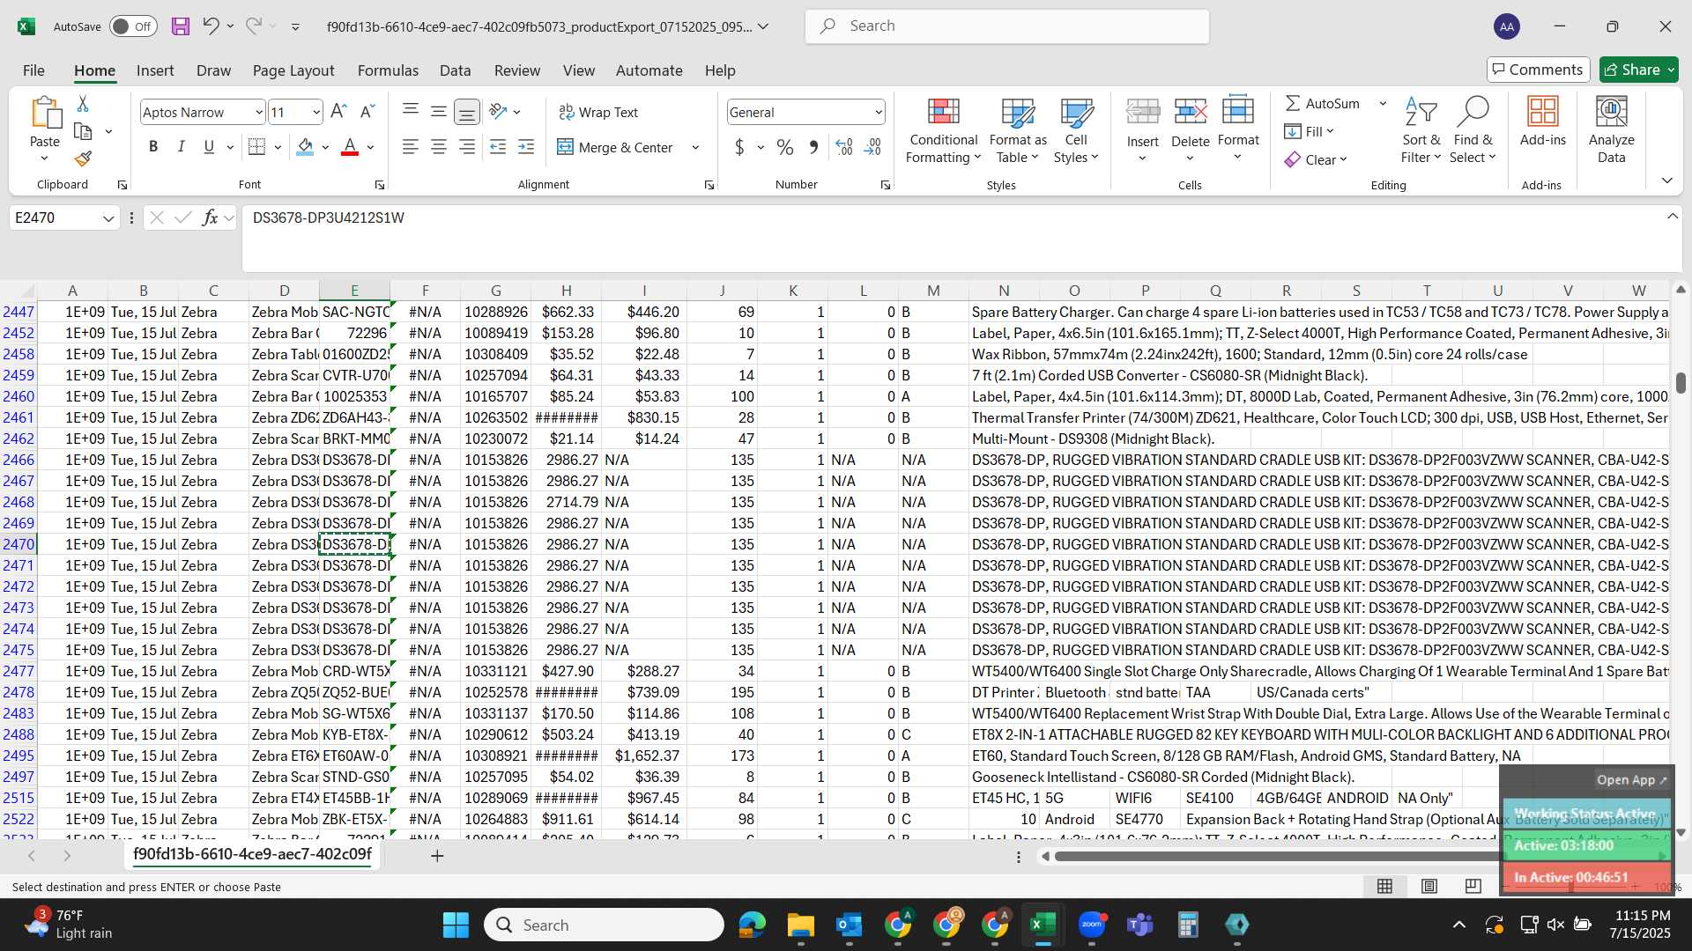The image size is (1692, 951).
Task: Toggle Wrap Text
Action: tap(598, 112)
